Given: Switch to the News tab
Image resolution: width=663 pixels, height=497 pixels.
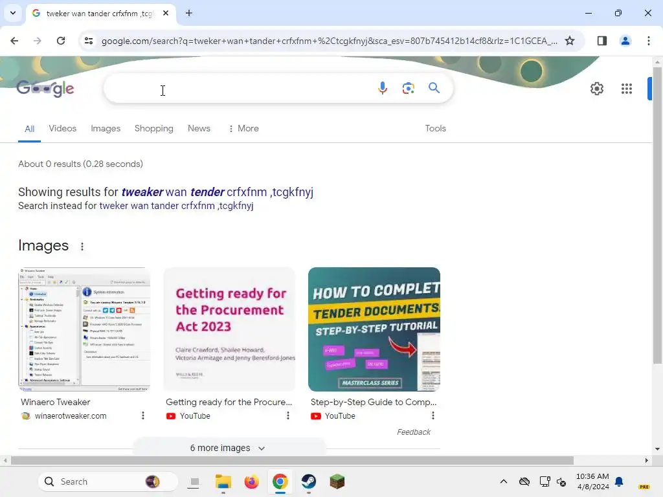Looking at the screenshot, I should (199, 129).
